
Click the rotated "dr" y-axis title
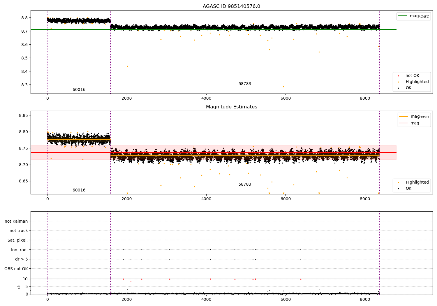[x=19, y=286]
